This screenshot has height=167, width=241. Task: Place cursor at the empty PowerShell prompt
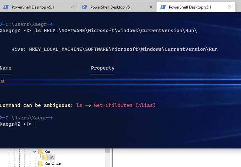tap(36, 124)
